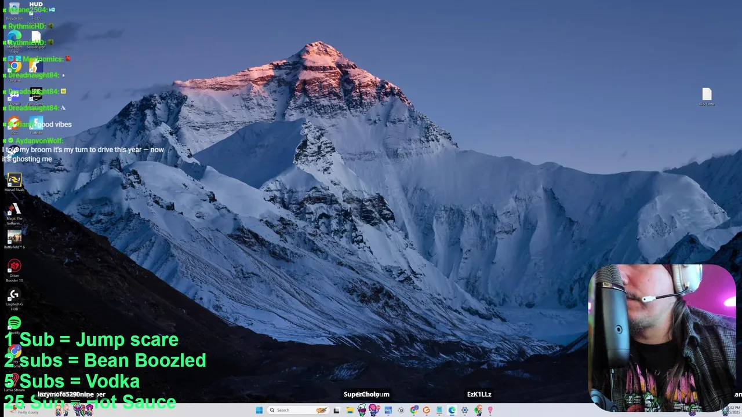Click the EzK1LLz name label

click(479, 394)
